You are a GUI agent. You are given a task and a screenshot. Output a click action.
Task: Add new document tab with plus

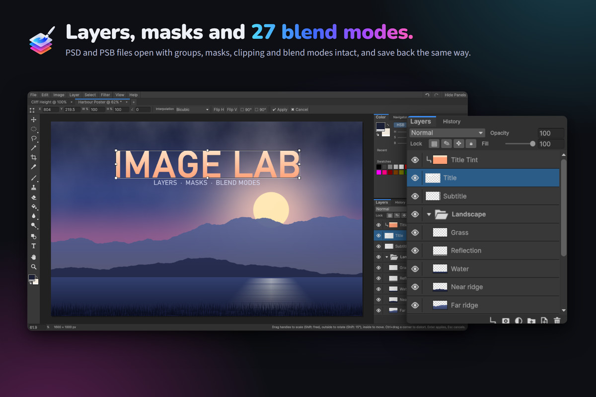click(x=133, y=102)
